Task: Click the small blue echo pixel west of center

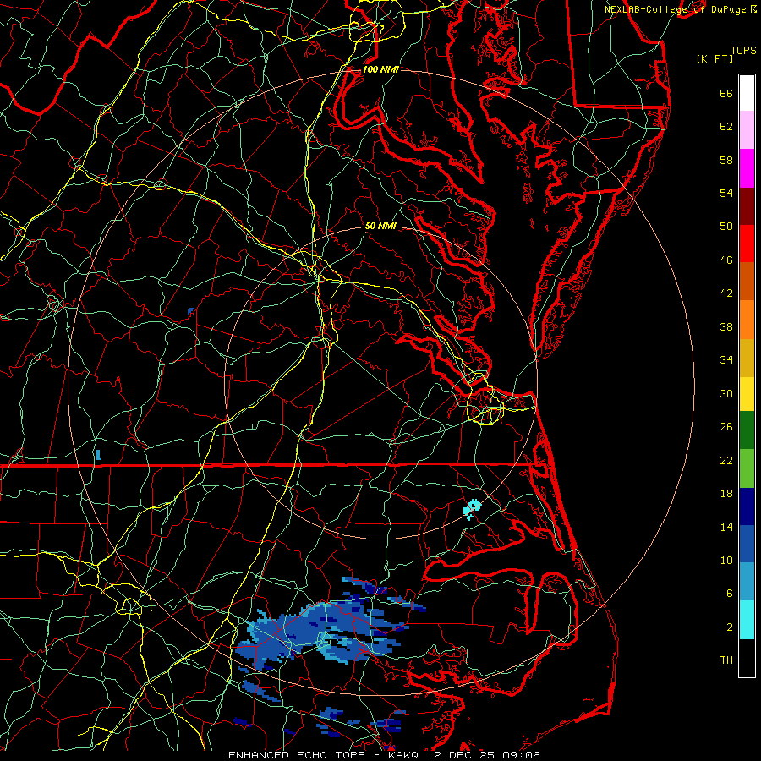Action: [x=191, y=310]
